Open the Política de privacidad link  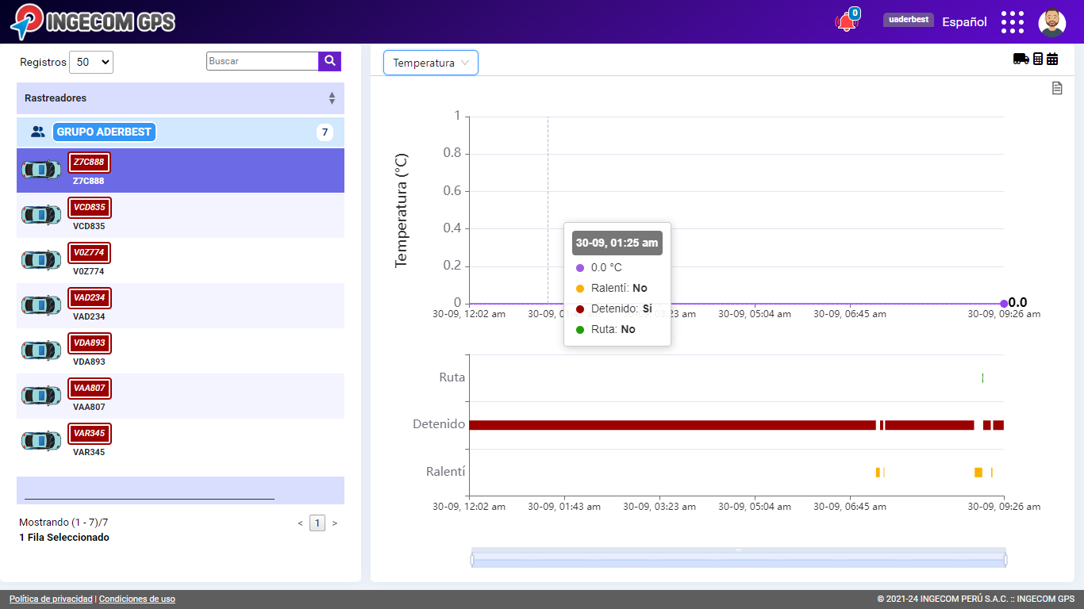click(x=51, y=599)
